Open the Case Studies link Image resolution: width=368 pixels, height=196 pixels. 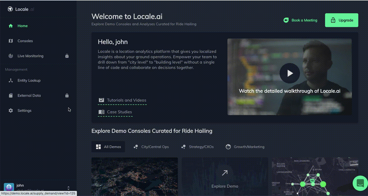[x=115, y=112]
